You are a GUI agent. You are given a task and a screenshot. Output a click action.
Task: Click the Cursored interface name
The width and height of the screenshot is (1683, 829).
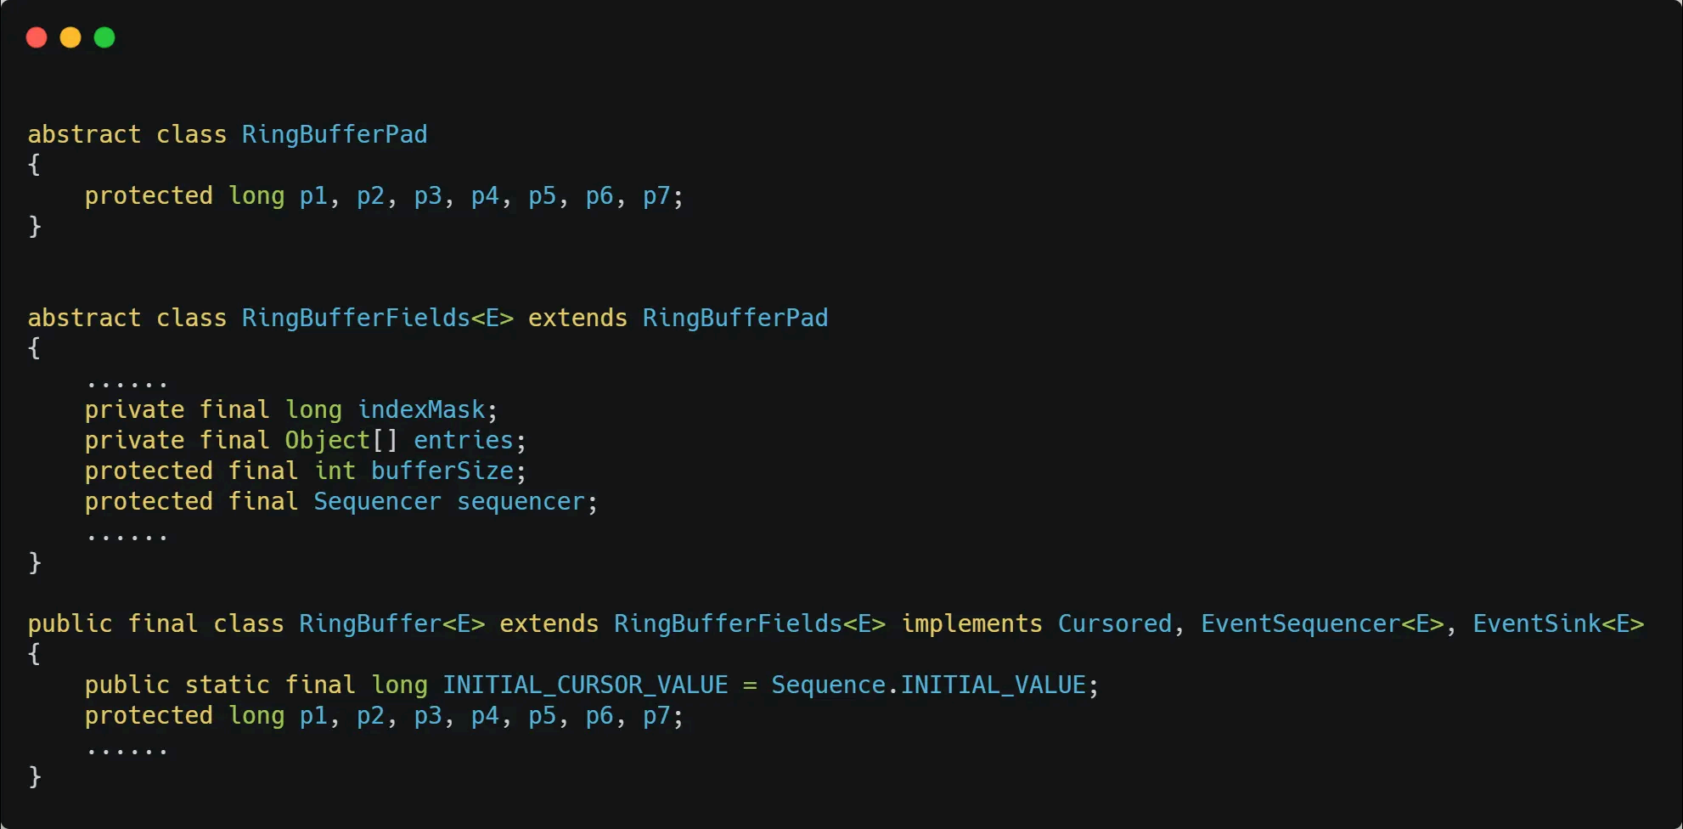click(1114, 623)
